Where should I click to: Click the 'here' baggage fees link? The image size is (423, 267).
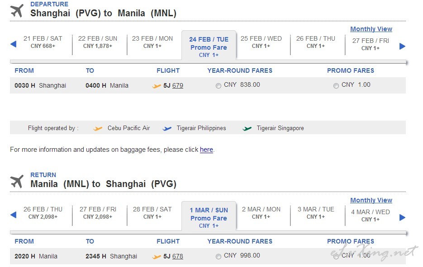point(206,150)
